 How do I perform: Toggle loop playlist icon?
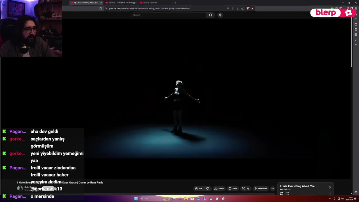282,193
